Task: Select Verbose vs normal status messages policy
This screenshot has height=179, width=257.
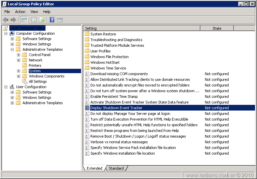Action: click(119, 142)
